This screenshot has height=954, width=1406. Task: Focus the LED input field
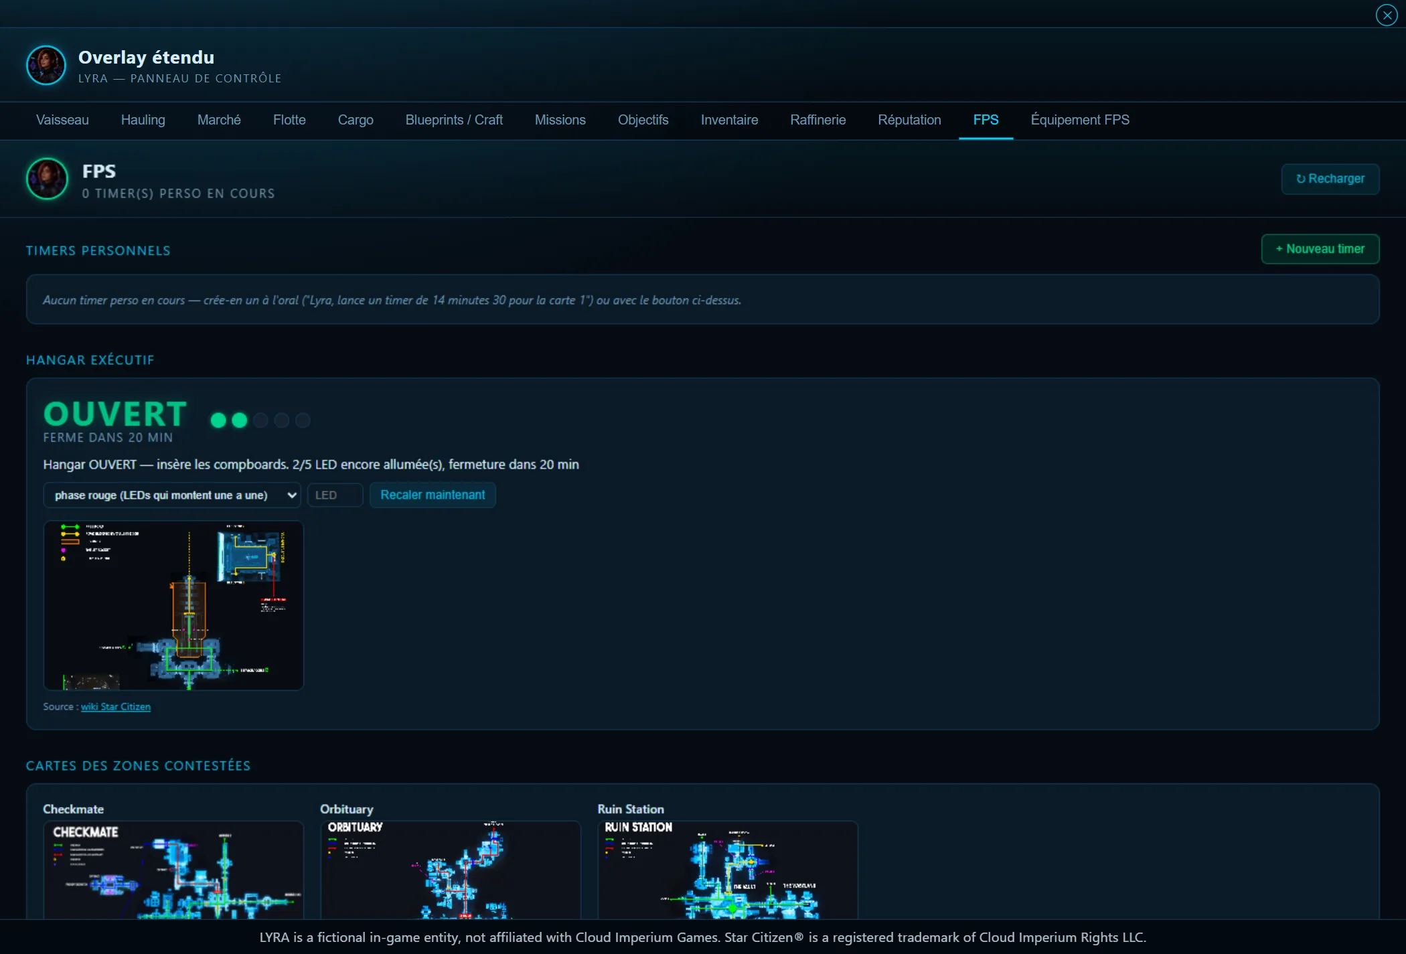[x=335, y=495]
